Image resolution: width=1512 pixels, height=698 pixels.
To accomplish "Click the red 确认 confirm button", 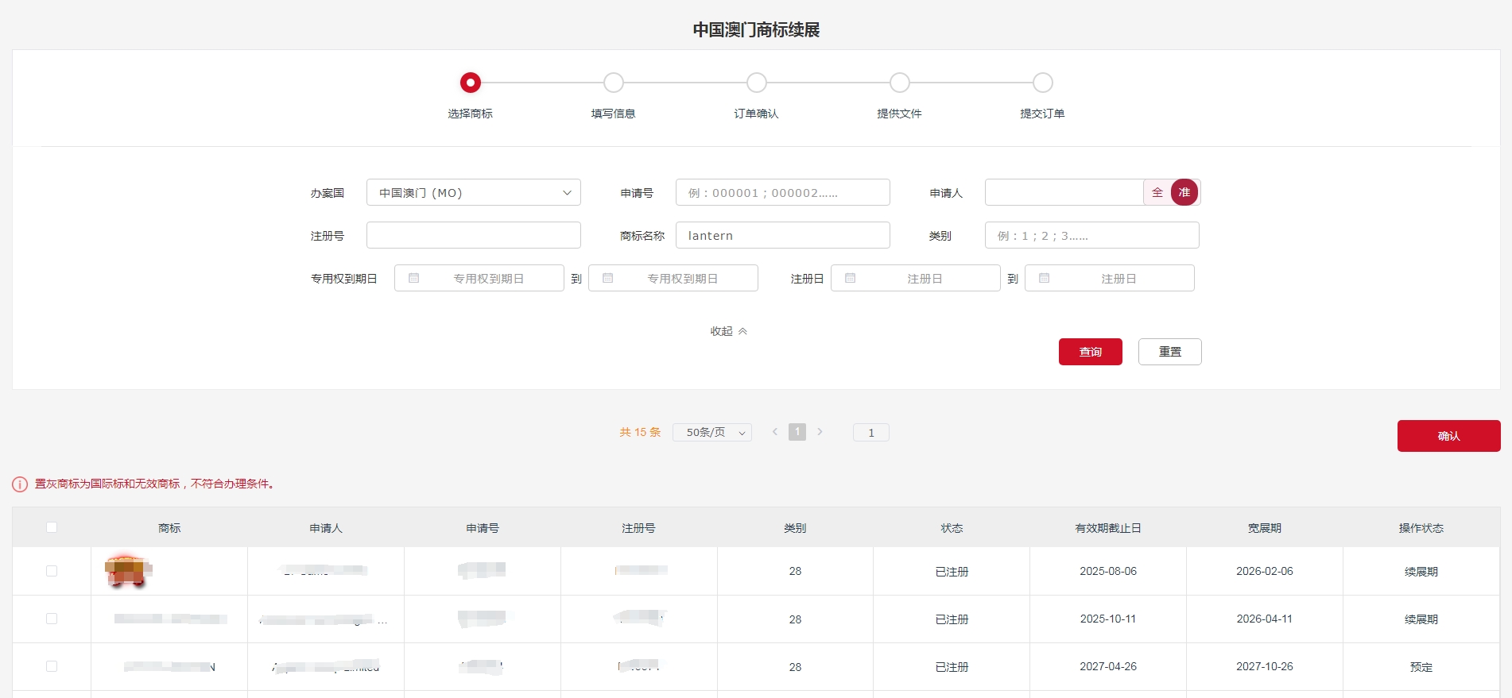I will click(x=1449, y=436).
